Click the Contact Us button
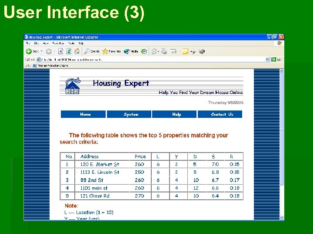This screenshot has width=313, height=234. pos(220,114)
